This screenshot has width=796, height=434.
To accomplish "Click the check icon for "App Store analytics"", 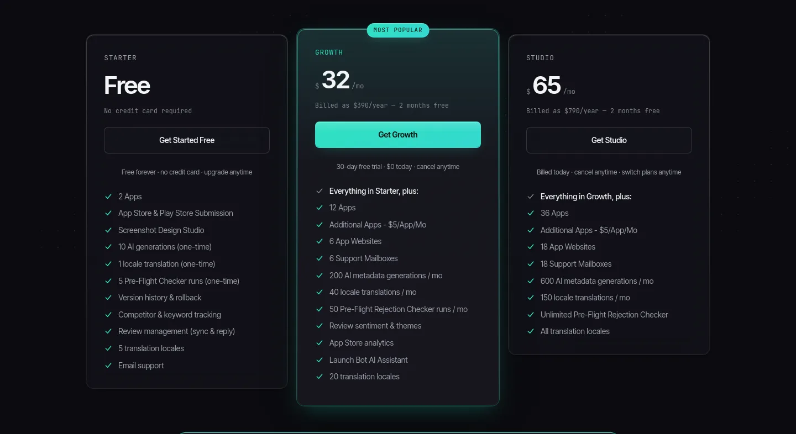I will pyautogui.click(x=320, y=343).
